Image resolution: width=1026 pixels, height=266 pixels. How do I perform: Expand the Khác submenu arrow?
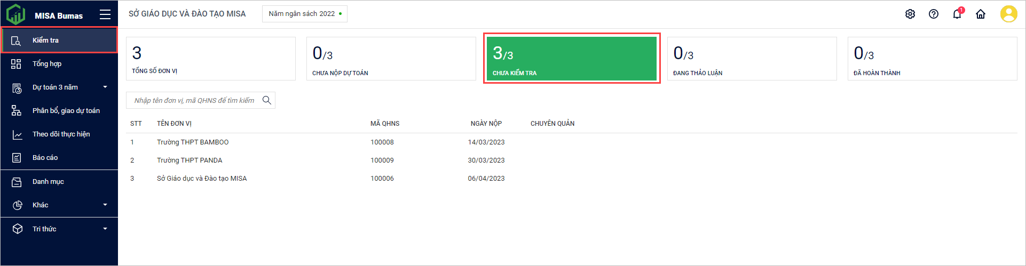(105, 205)
